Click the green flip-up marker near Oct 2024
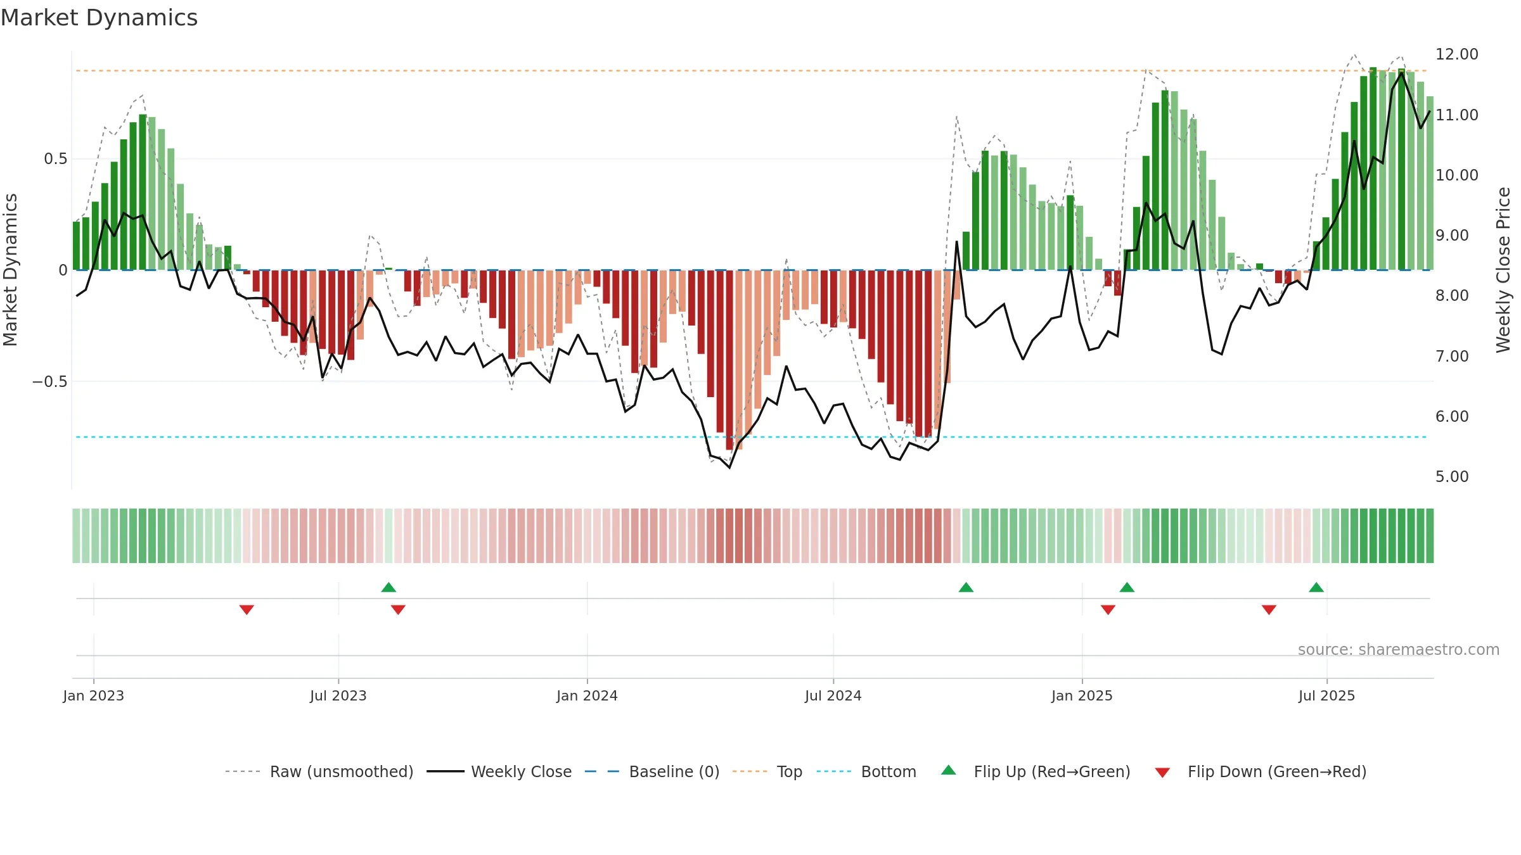This screenshot has height=855, width=1521. tap(966, 587)
